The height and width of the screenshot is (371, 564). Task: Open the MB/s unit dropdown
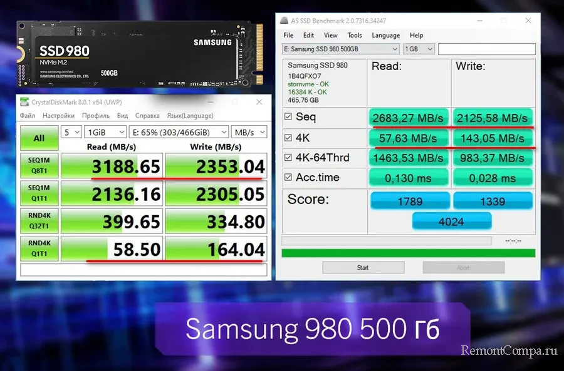tap(249, 132)
